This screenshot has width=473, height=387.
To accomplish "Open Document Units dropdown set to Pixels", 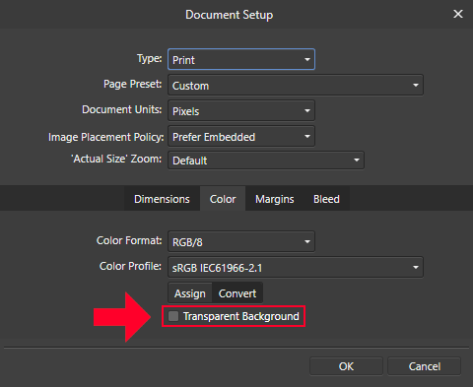I will click(241, 110).
